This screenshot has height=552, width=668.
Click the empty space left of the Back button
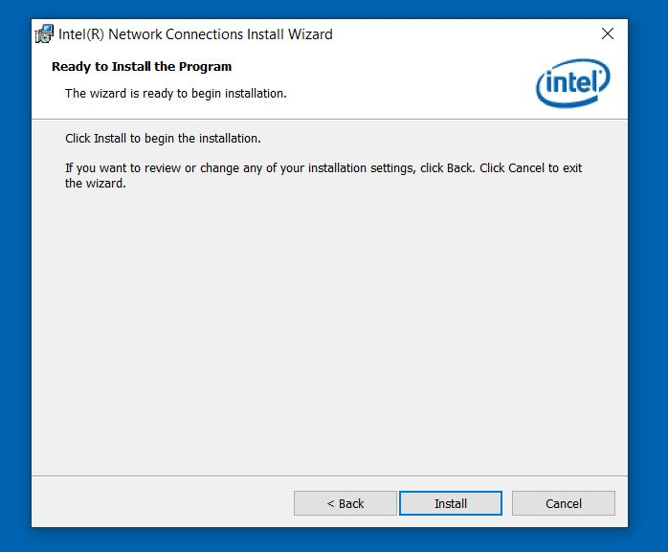pyautogui.click(x=163, y=503)
